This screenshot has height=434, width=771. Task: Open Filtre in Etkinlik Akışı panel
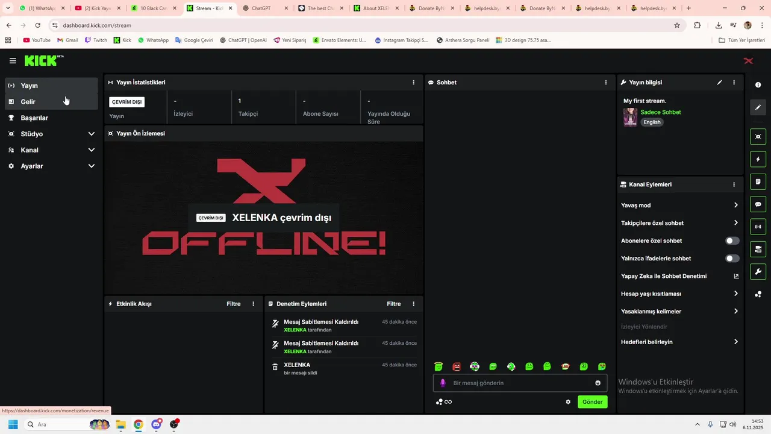pos(234,304)
